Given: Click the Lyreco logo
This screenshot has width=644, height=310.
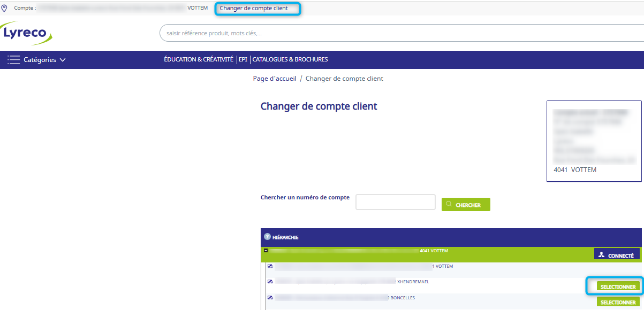Looking at the screenshot, I should [27, 33].
